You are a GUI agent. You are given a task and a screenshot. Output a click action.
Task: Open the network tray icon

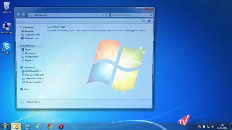click(x=208, y=127)
